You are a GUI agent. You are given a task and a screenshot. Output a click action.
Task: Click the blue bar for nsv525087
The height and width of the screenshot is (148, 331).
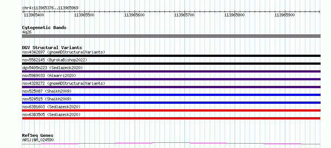click(x=171, y=95)
